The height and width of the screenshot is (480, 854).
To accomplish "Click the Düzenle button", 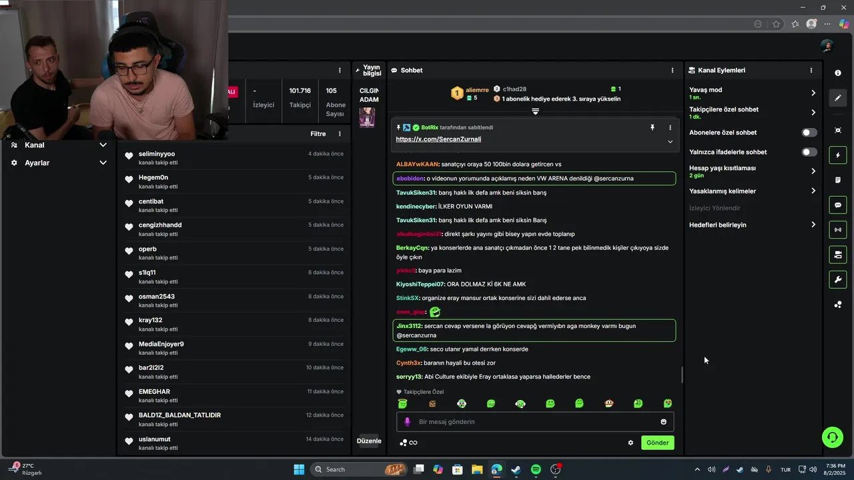I will (x=369, y=441).
